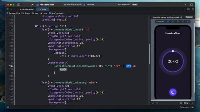Image resolution: width=200 pixels, height=112 pixels.
Task: Add a library item with plus button
Action: (185, 5)
